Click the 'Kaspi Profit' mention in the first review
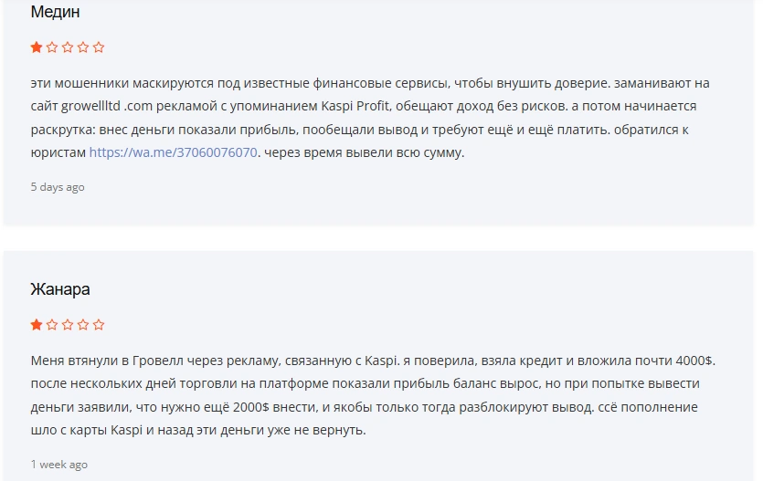 tap(355, 106)
